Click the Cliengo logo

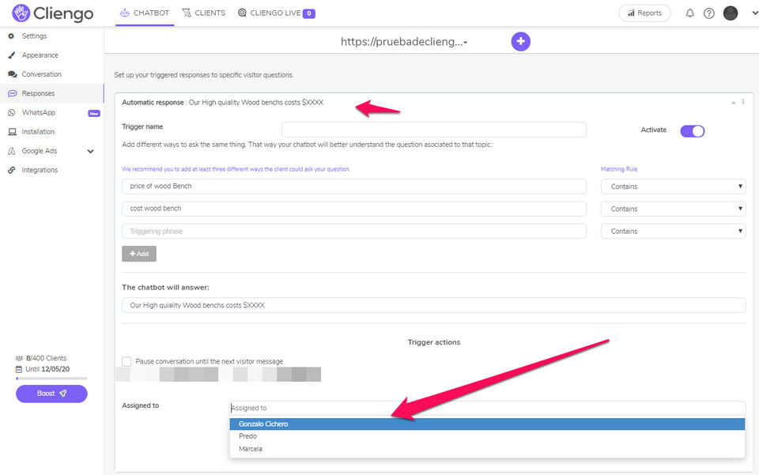tap(53, 13)
